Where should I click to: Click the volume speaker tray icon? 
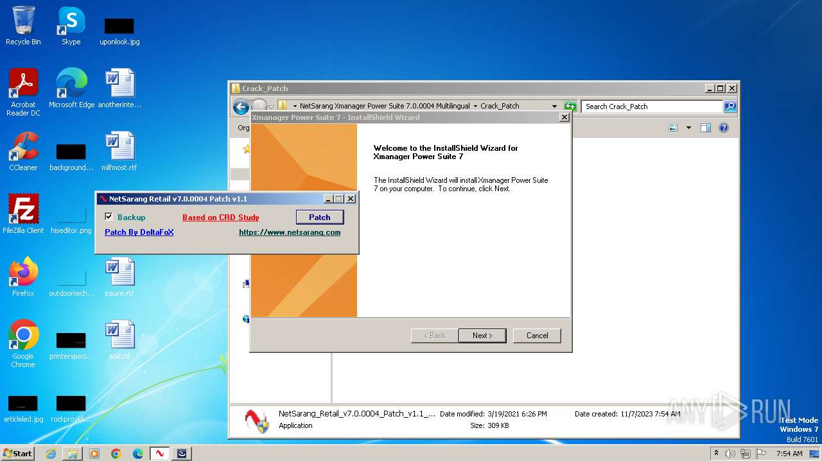(x=730, y=454)
